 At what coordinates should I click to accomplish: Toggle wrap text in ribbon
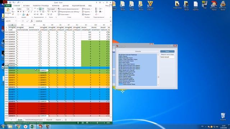(x=43, y=9)
